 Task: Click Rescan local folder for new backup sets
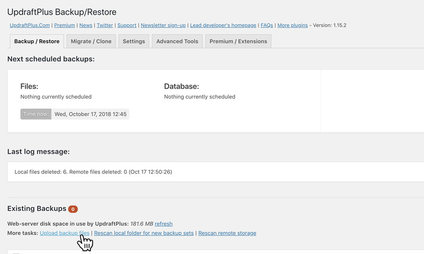click(x=144, y=233)
